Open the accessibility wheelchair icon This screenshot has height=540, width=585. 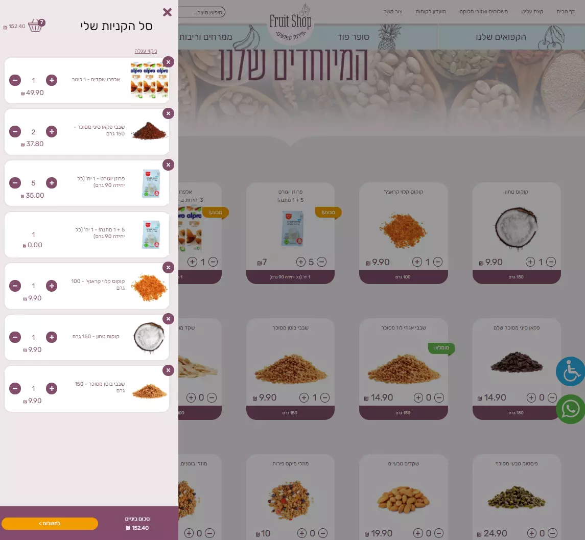click(x=571, y=371)
